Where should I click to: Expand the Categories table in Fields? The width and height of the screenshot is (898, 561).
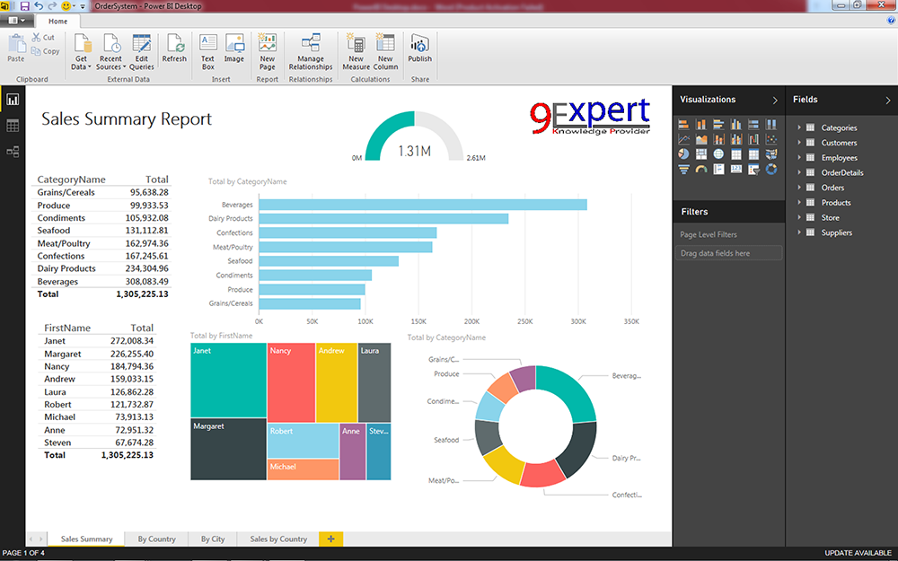coord(799,127)
